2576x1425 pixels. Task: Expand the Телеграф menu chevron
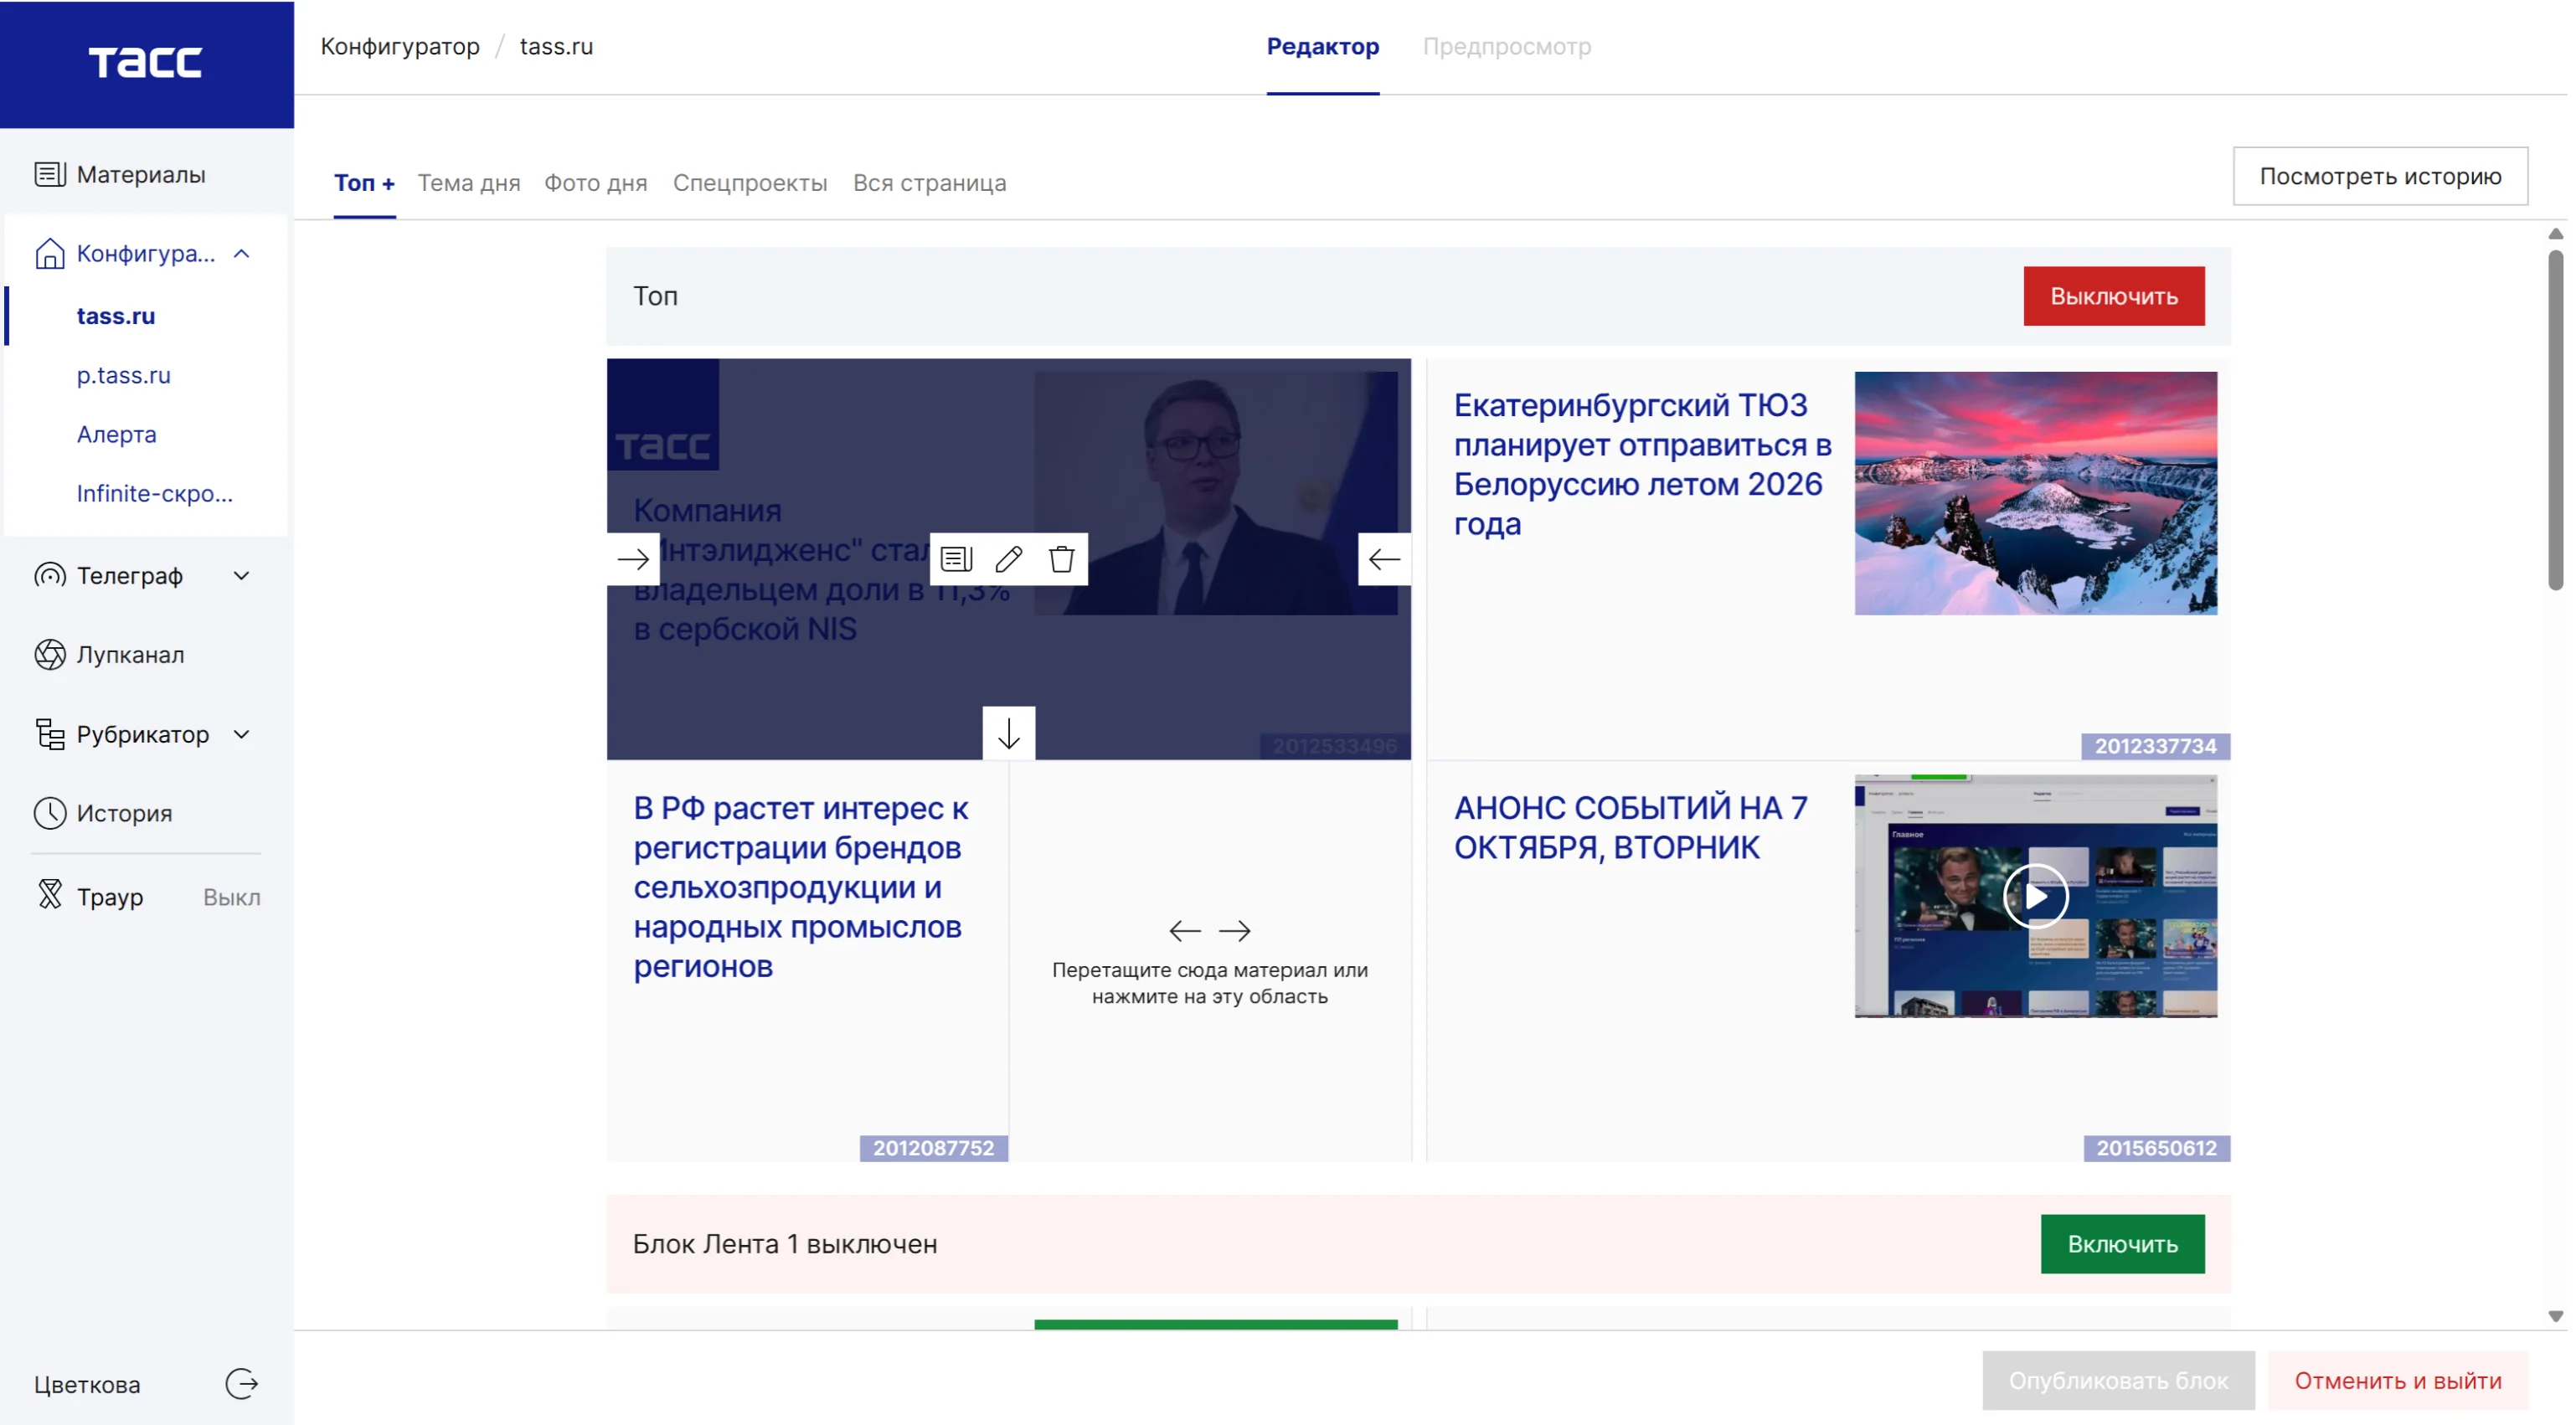click(241, 575)
